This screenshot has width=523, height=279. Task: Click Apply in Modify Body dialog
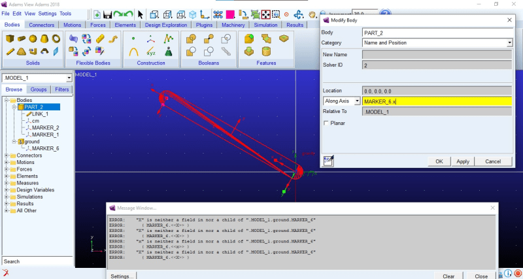[463, 161]
